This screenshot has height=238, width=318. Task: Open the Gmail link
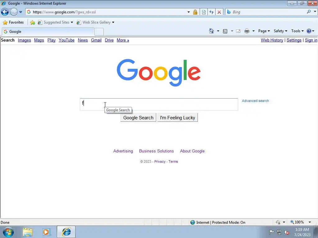click(x=96, y=40)
